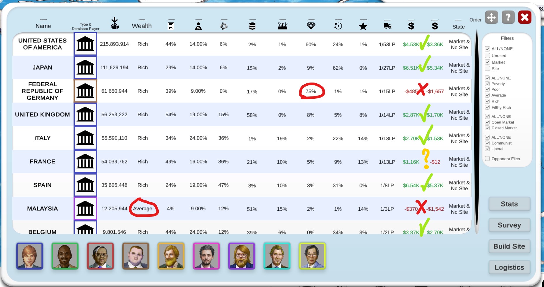The height and width of the screenshot is (287, 544).
Task: Sort the table by Wealth header
Action: (x=142, y=26)
